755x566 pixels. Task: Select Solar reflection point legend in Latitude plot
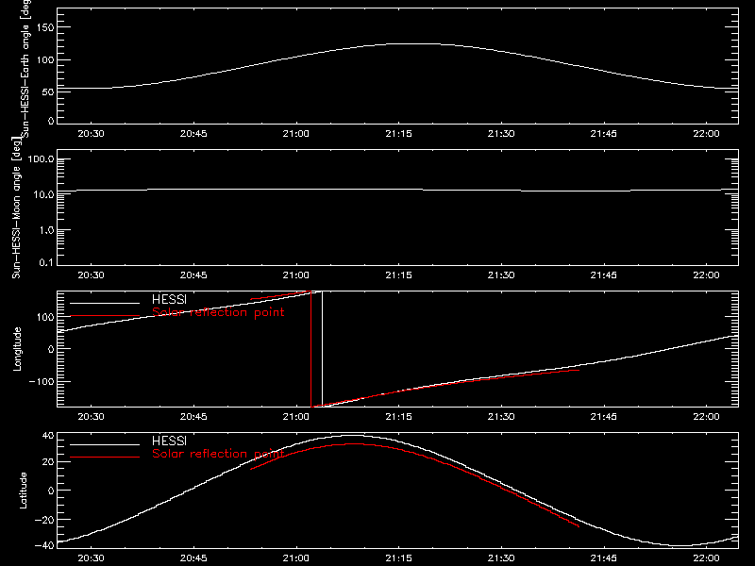pos(218,454)
